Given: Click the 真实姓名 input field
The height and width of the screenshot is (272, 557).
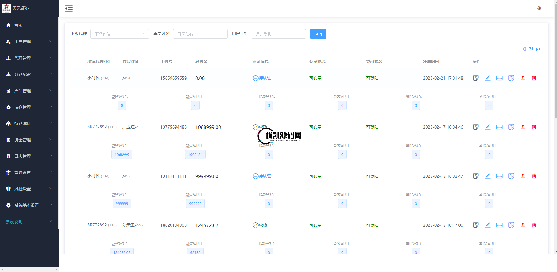Looking at the screenshot, I should tap(200, 34).
